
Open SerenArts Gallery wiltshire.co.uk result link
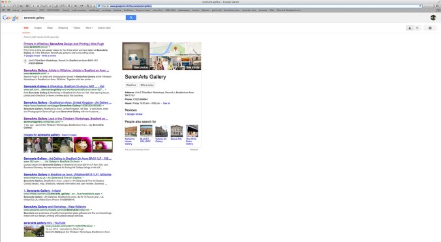coord(67,175)
